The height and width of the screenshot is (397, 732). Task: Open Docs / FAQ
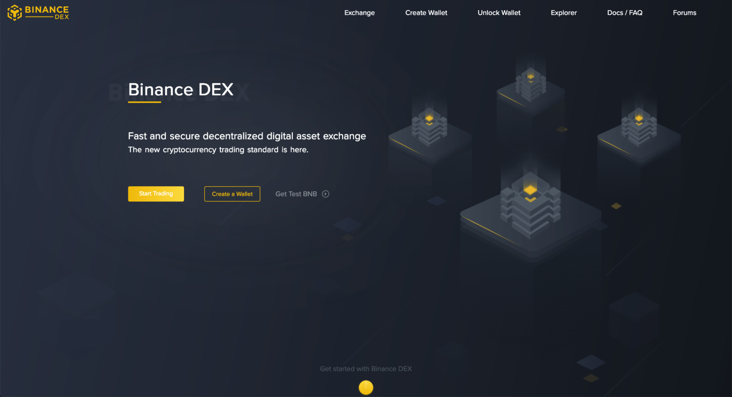pos(625,13)
